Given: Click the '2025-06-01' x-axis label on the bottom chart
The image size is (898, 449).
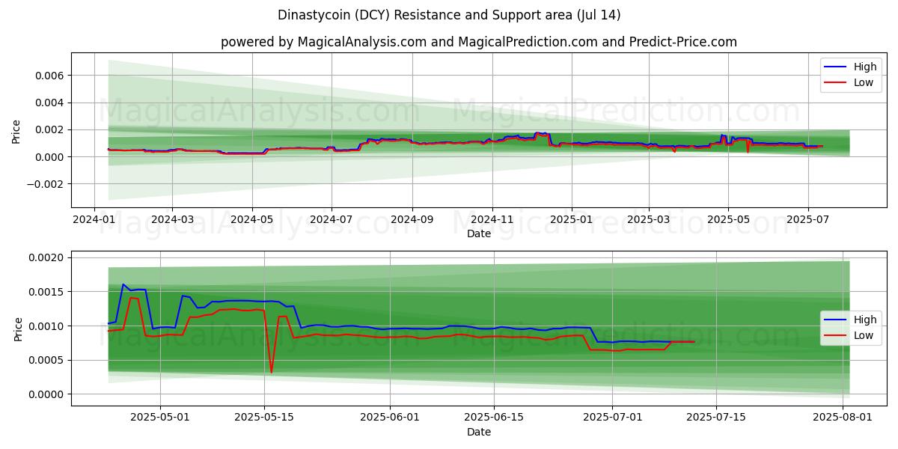Looking at the screenshot, I should pyautogui.click(x=390, y=418).
